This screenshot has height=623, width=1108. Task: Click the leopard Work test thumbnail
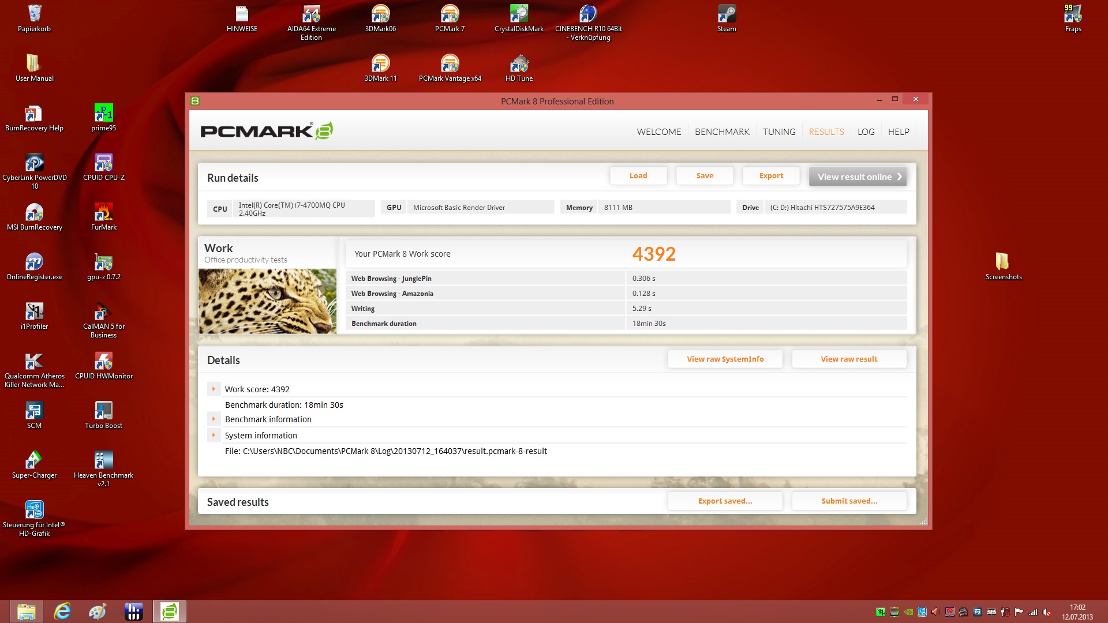[x=267, y=301]
